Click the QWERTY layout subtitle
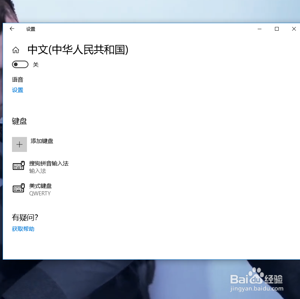 (40, 193)
